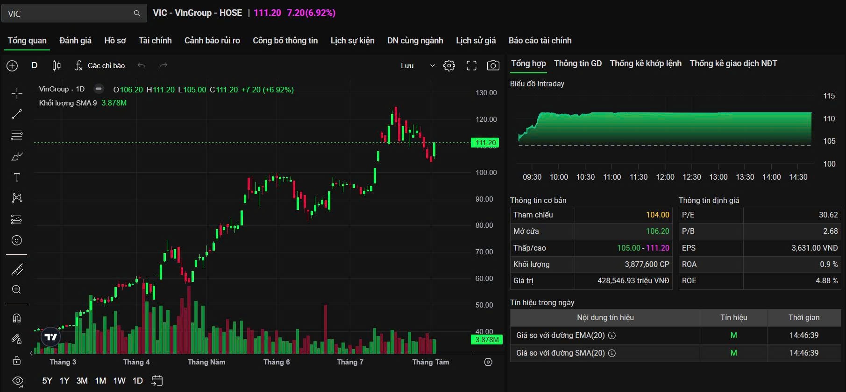This screenshot has width=846, height=392.
Task: Toggle hide all drawings eye icon
Action: coord(17,381)
